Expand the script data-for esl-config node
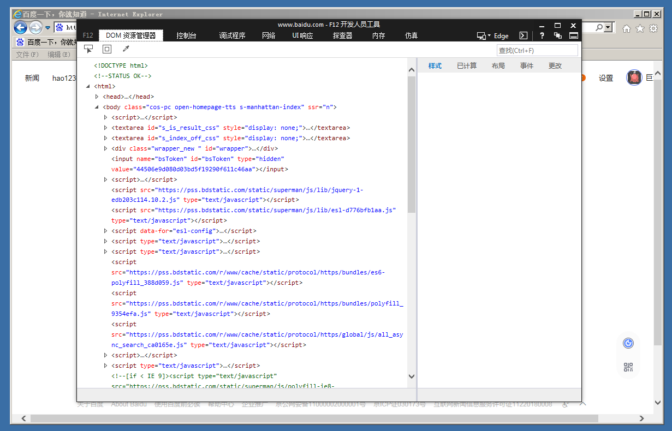Screen dimensions: 672x431 [x=106, y=231]
